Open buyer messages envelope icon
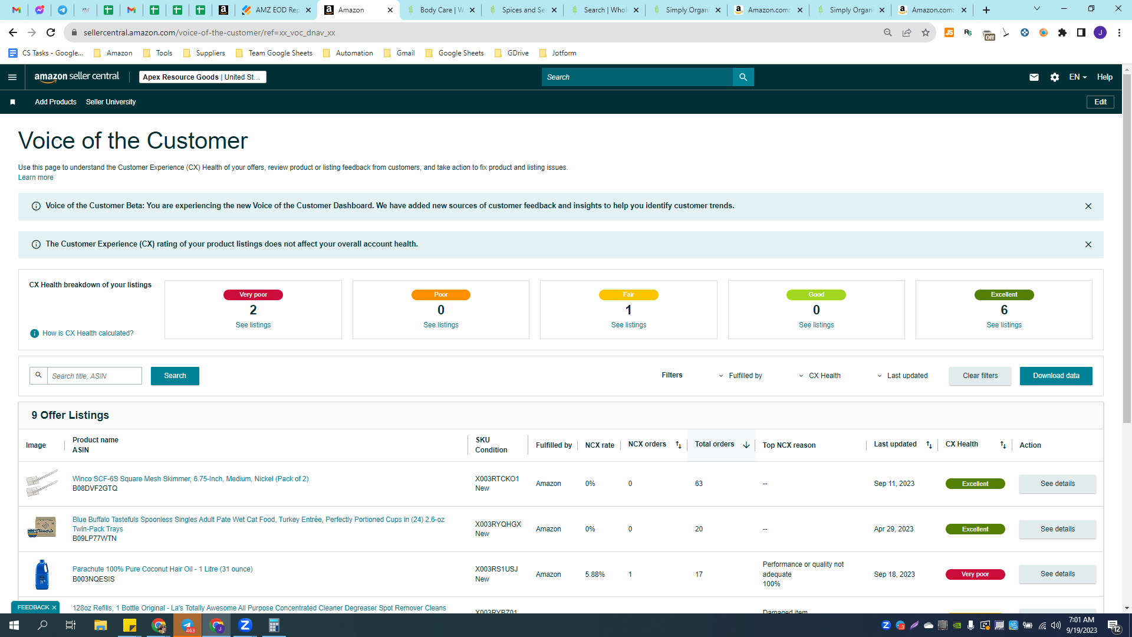Viewport: 1132px width, 637px height. [1034, 77]
